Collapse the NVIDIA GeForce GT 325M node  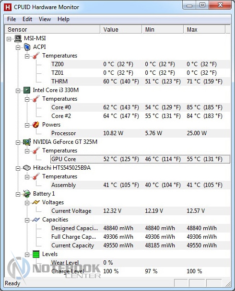coord(18,142)
